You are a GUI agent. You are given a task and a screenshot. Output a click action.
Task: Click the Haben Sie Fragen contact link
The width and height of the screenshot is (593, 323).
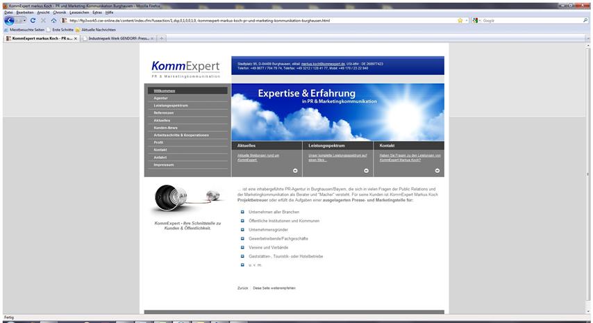pyautogui.click(x=410, y=158)
